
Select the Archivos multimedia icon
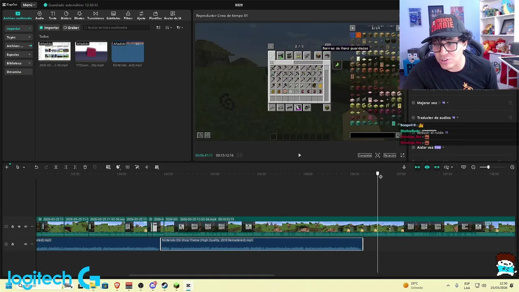17,15
